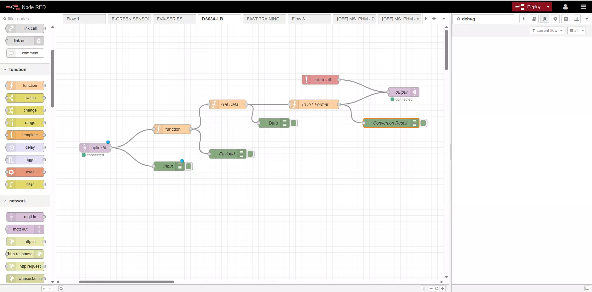The image size is (592, 292).
Task: Open the Deploy options dropdown arrow
Action: [x=548, y=7]
